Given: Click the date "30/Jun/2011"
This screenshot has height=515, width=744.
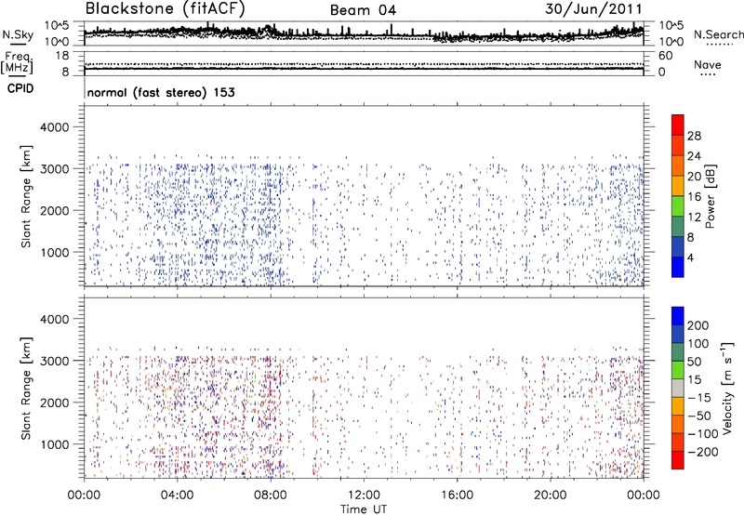Looking at the screenshot, I should tap(593, 9).
